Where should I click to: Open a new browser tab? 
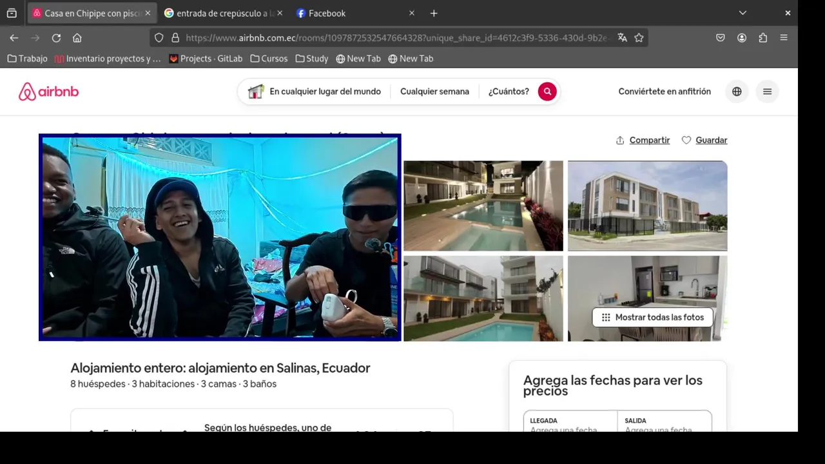pos(434,13)
